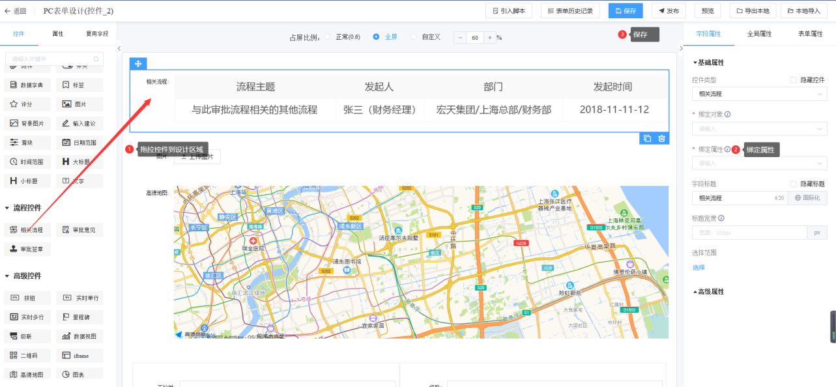Image resolution: width=836 pixels, height=387 pixels.
Task: Enable the 隐藏控件 checkbox
Action: 793,80
